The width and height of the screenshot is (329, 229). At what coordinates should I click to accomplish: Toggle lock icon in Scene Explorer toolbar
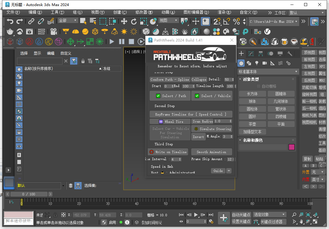pyautogui.click(x=83, y=61)
